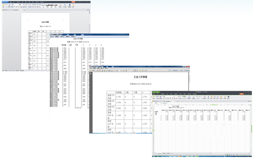Click the sticky note comment icon in PDF toolbar

140,70
